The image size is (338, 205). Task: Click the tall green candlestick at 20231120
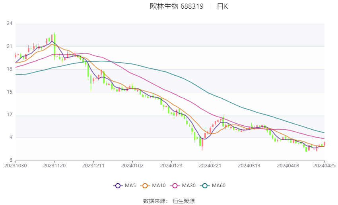tap(54, 46)
